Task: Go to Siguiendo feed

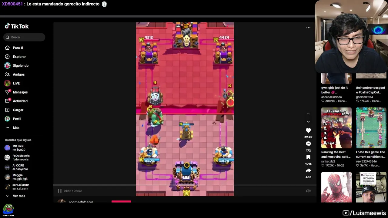Action: pyautogui.click(x=21, y=65)
